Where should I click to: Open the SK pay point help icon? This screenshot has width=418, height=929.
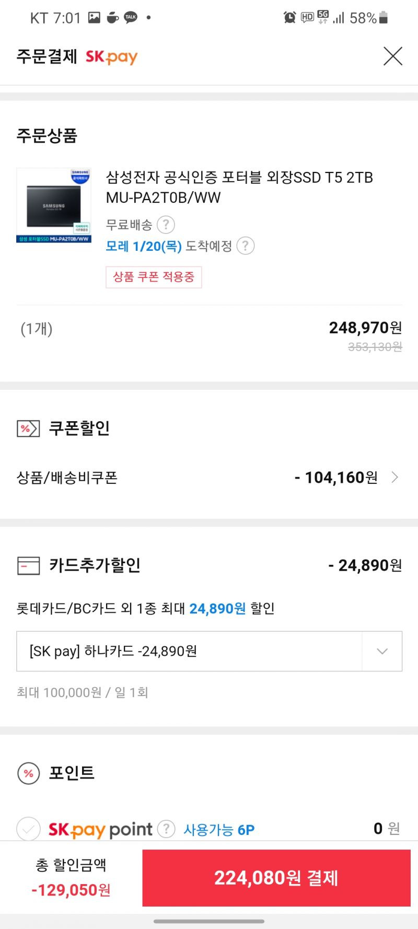(x=166, y=829)
